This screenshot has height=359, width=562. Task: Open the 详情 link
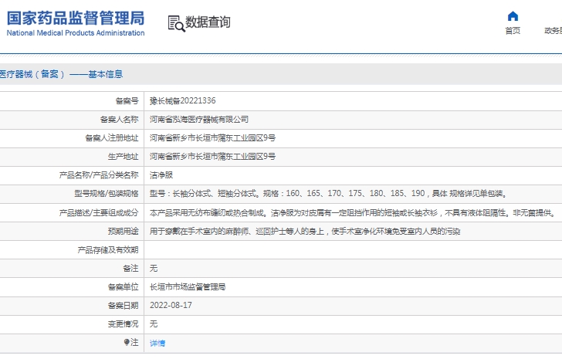[x=157, y=344]
